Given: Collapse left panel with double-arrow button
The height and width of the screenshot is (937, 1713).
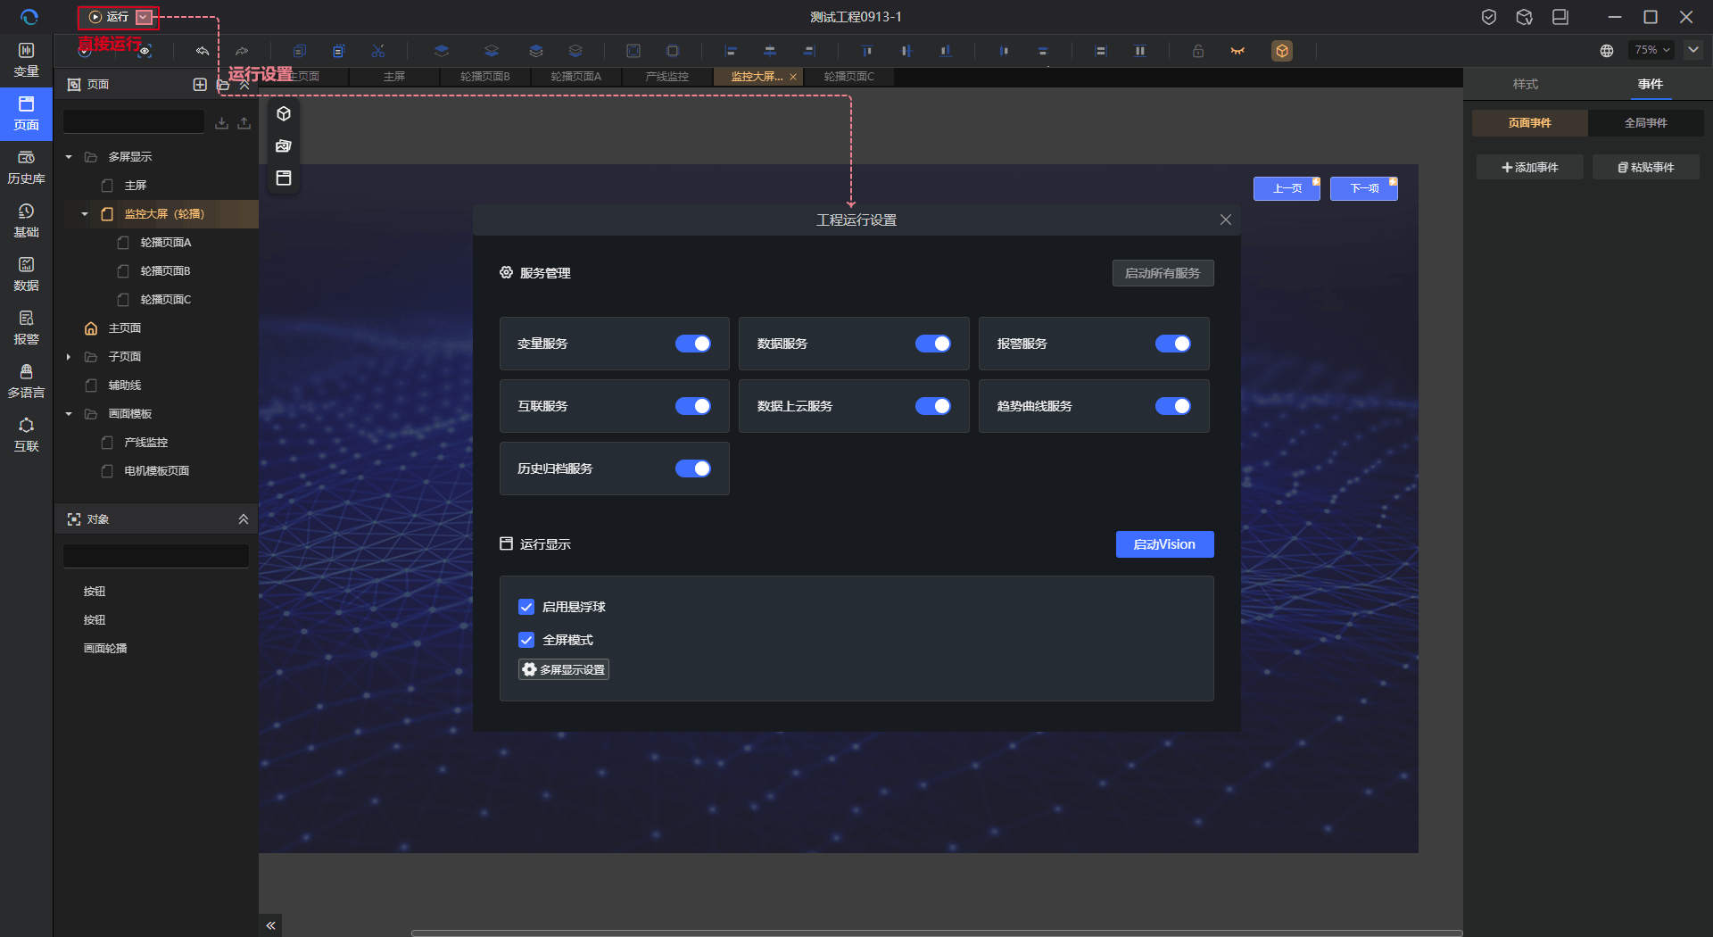Looking at the screenshot, I should pyautogui.click(x=270, y=925).
